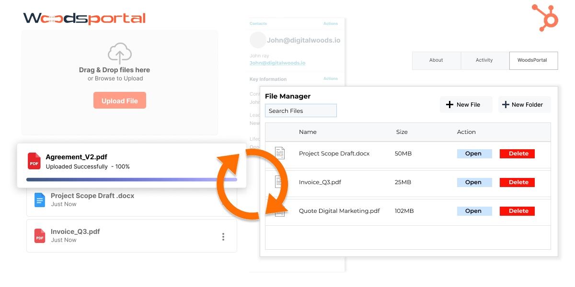Click the red PDF icon for Agreement_V2.pdf
Screen dimensions: 575x287
(x=34, y=161)
